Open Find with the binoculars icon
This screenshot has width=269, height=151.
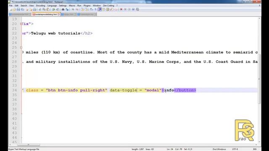coord(63,9)
